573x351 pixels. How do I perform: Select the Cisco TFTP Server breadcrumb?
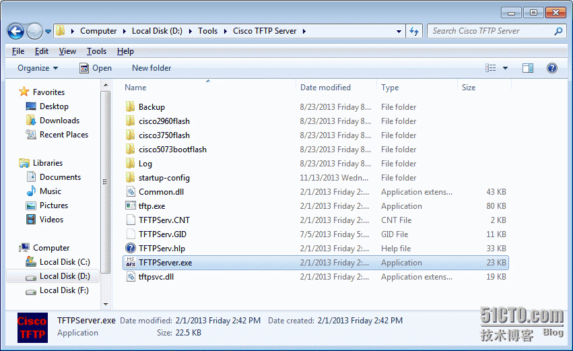pyautogui.click(x=265, y=31)
